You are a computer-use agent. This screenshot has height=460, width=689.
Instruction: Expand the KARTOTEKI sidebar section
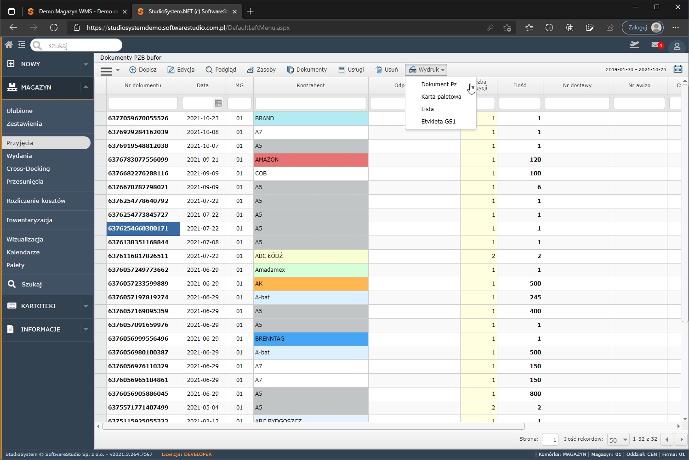pos(85,306)
